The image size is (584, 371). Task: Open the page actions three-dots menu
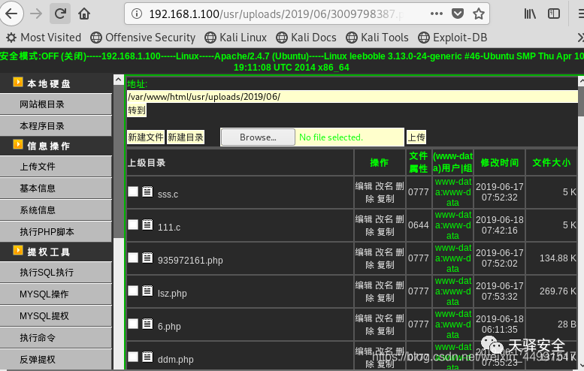437,14
